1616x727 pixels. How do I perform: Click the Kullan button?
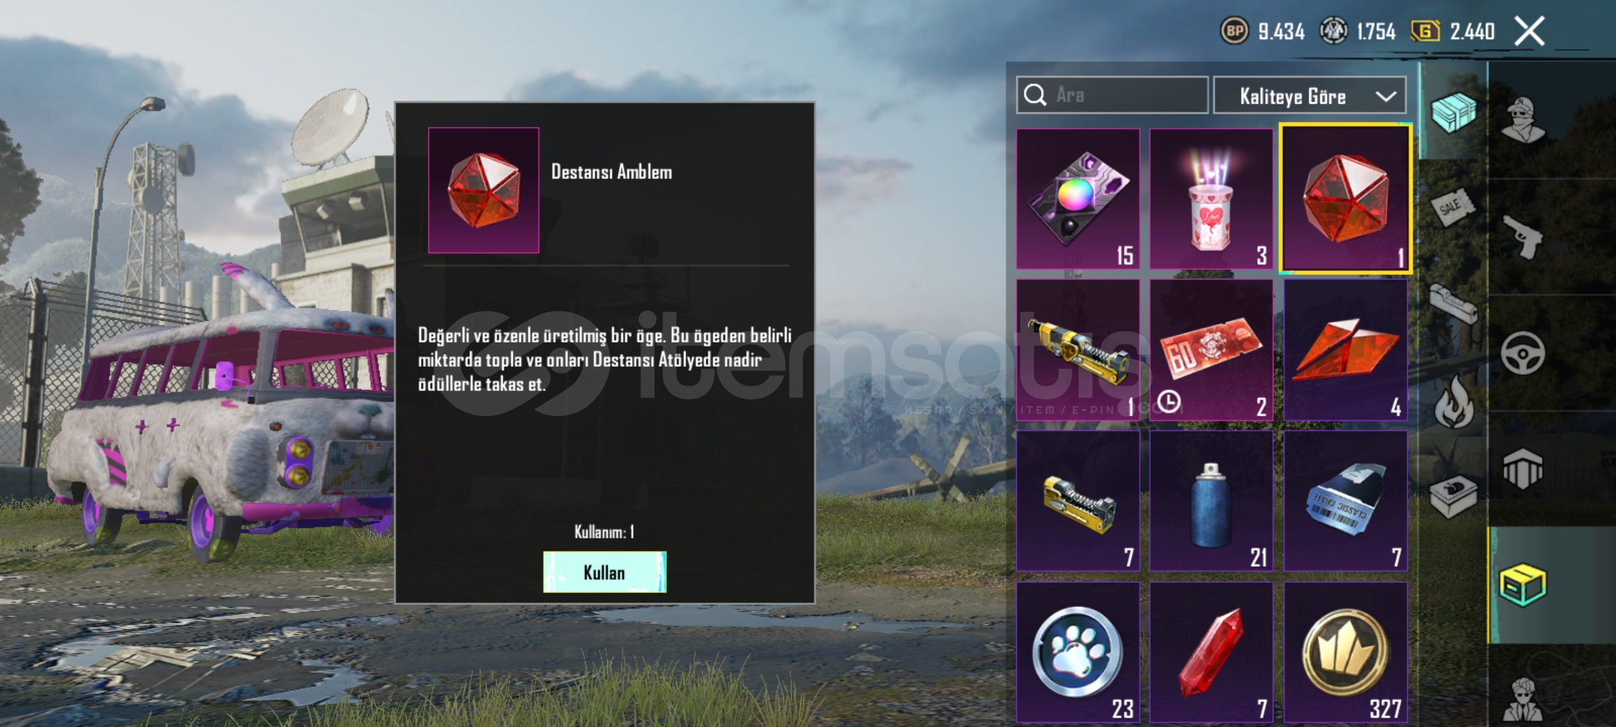[605, 572]
